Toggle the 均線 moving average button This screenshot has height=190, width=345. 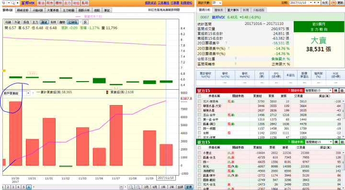[8, 22]
